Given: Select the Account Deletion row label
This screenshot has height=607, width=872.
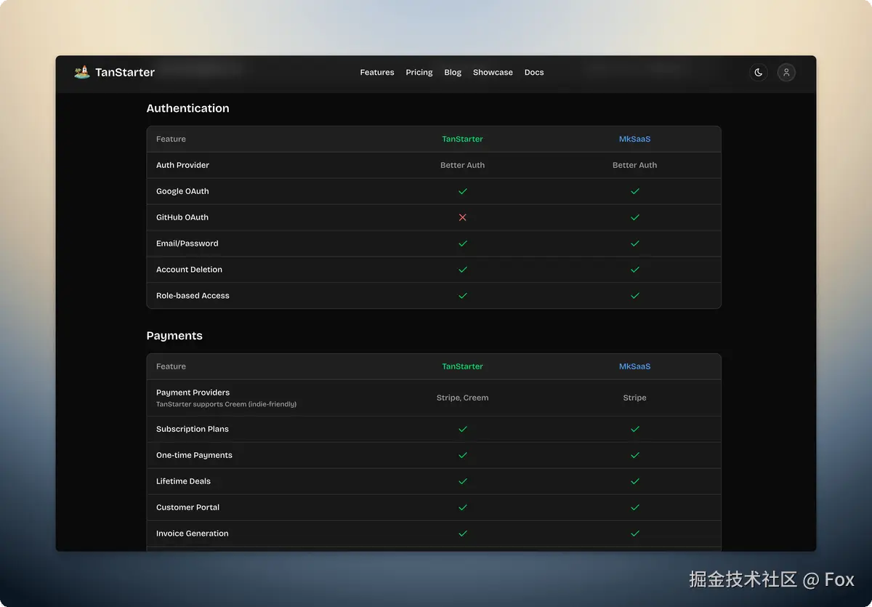Looking at the screenshot, I should (x=189, y=270).
